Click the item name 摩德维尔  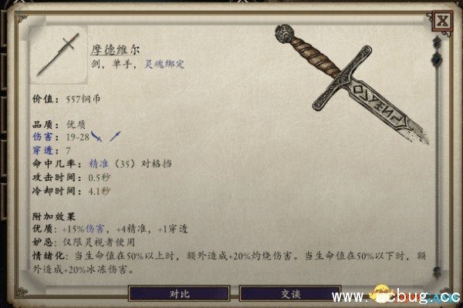coord(115,50)
